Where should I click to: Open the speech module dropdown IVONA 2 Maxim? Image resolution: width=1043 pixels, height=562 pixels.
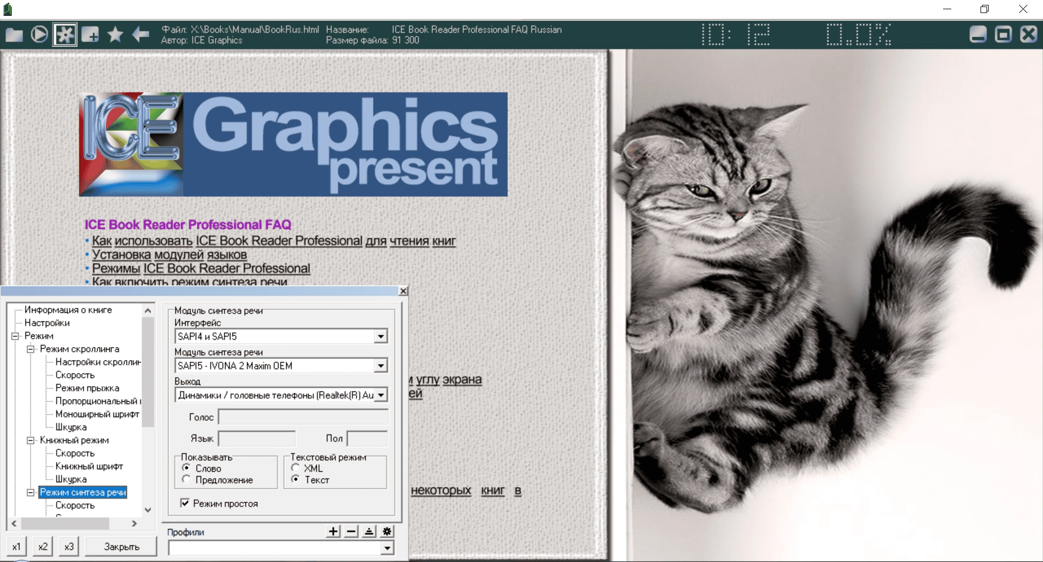(381, 366)
